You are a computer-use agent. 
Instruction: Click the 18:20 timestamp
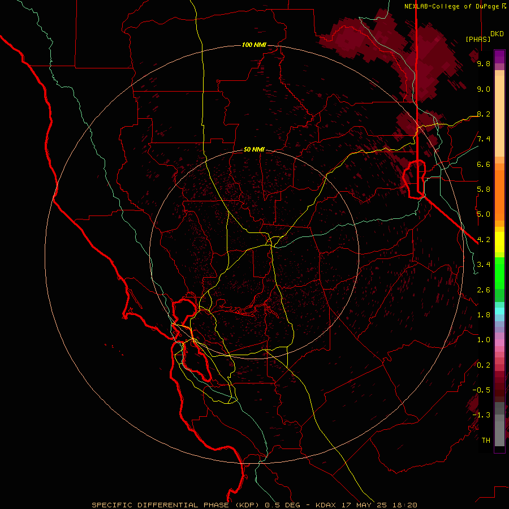pyautogui.click(x=404, y=505)
